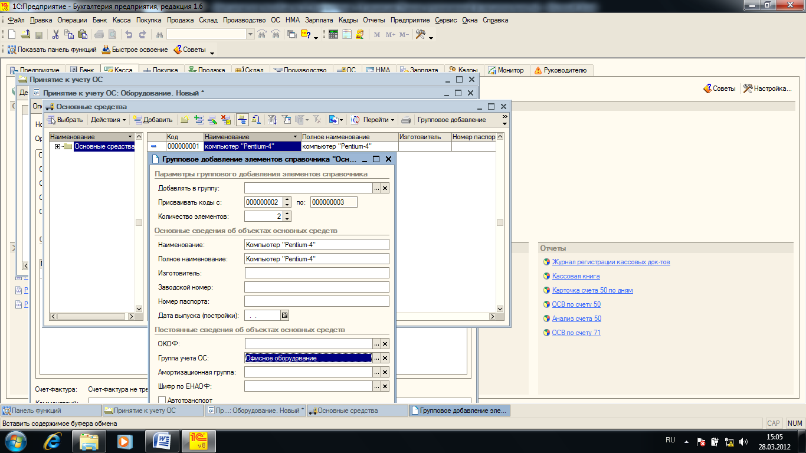Open Группа учета ОС selection ellipsis button
806x453 pixels.
(376, 357)
